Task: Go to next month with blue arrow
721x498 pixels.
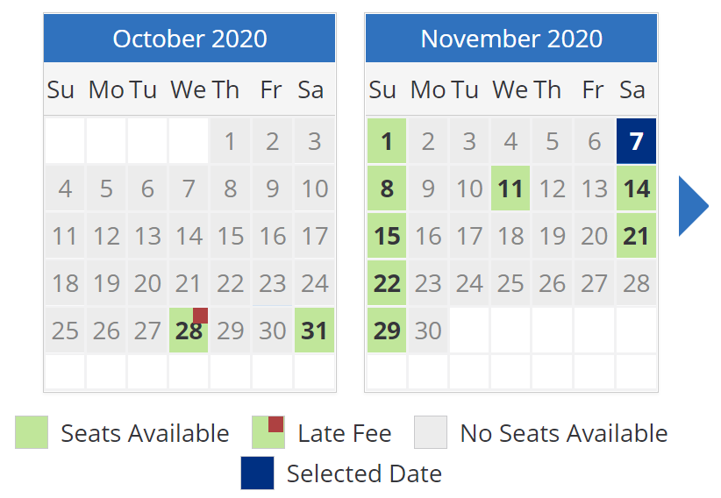Action: pyautogui.click(x=693, y=206)
